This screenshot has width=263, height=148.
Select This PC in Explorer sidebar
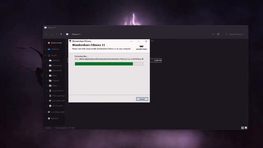tap(54, 55)
